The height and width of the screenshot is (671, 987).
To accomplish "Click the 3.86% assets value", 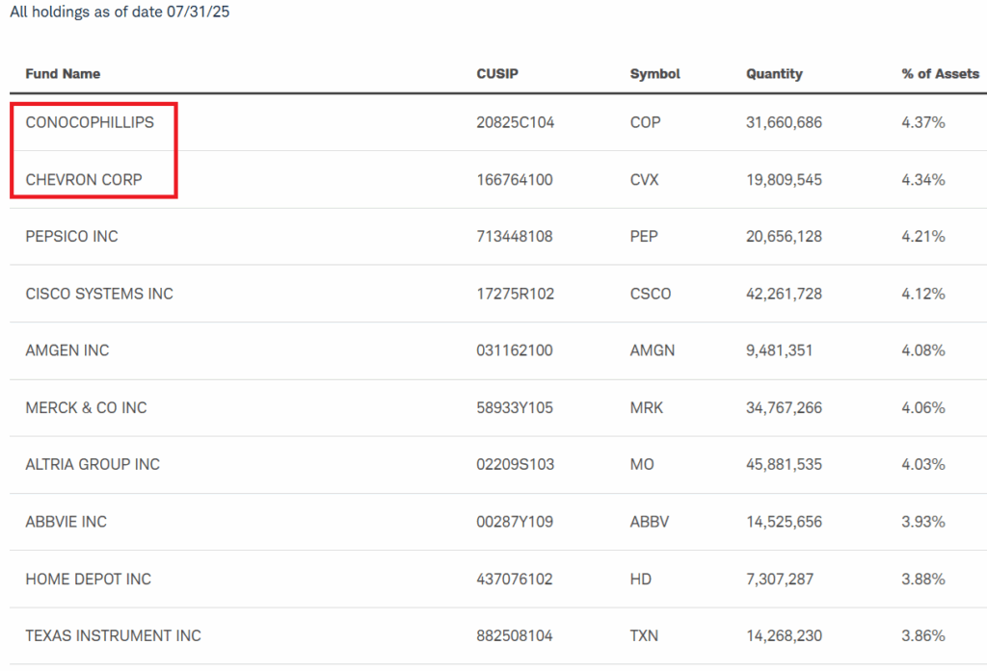I will tap(923, 635).
